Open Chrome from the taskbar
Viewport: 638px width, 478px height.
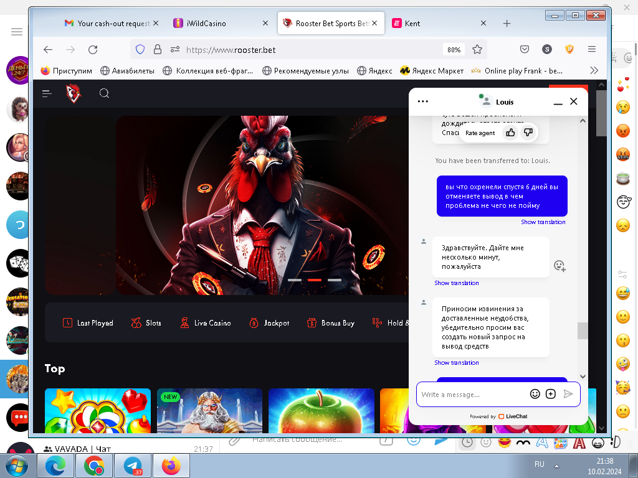tap(94, 466)
